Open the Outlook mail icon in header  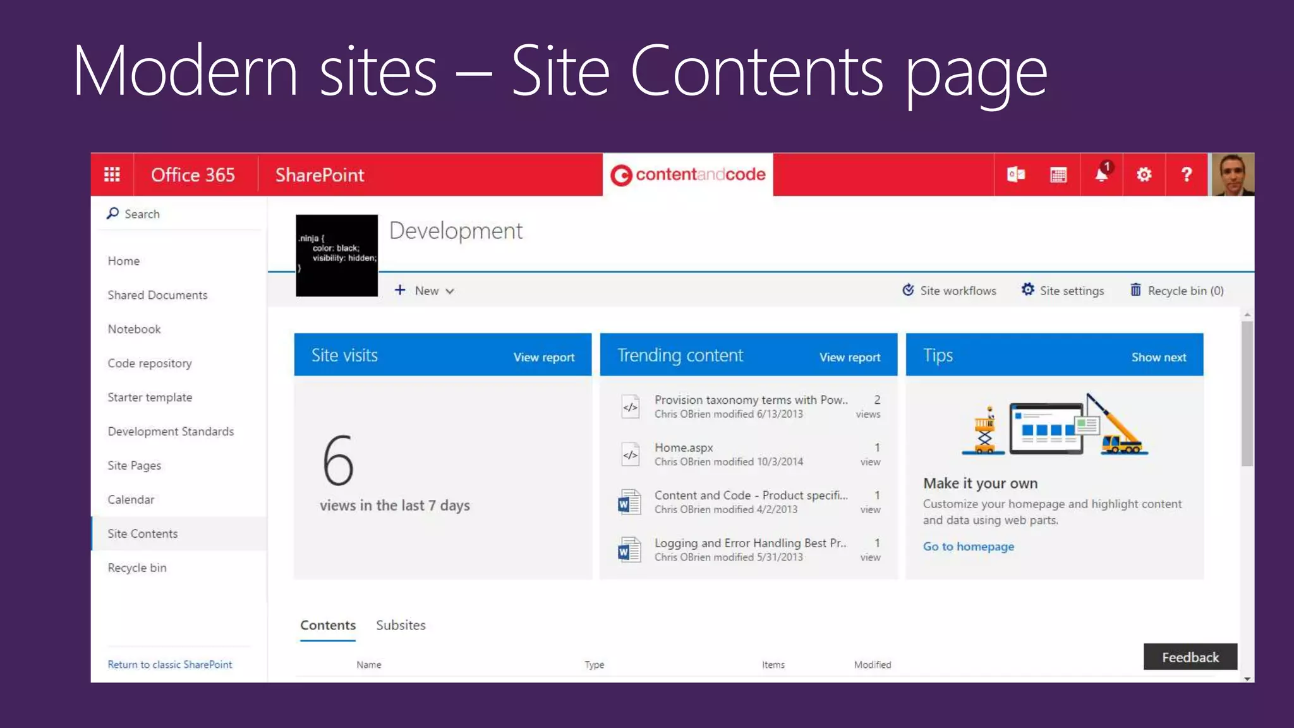coord(1015,174)
